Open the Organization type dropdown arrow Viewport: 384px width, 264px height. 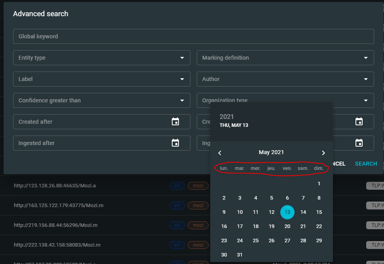click(x=366, y=100)
